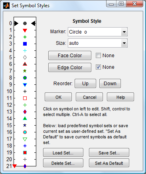This screenshot has height=174, width=146.
Task: Select the gray triangle with red edge at row 6
Action: [25, 64]
